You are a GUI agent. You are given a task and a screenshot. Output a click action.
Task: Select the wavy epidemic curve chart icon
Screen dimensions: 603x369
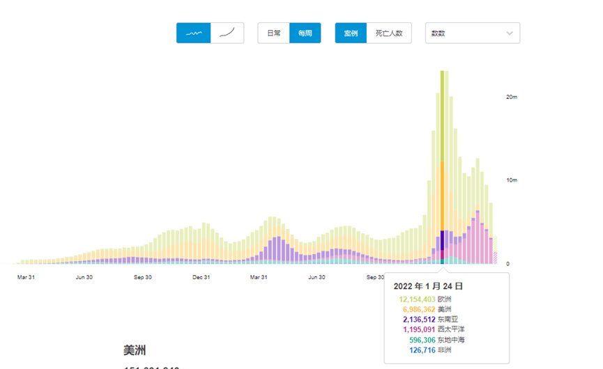click(193, 33)
